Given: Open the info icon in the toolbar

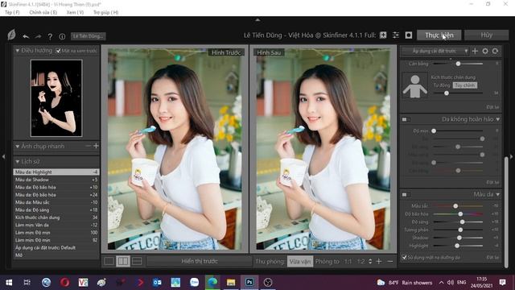Looking at the screenshot, I should [x=62, y=36].
